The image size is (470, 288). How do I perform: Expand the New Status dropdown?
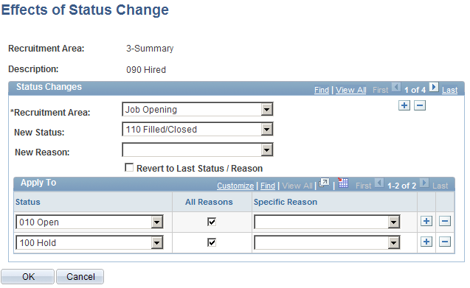point(198,130)
